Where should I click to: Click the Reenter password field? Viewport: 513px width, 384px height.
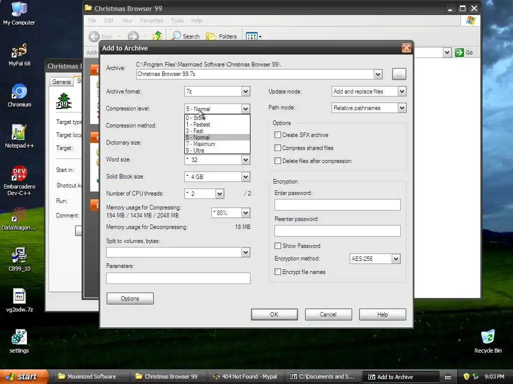337,230
